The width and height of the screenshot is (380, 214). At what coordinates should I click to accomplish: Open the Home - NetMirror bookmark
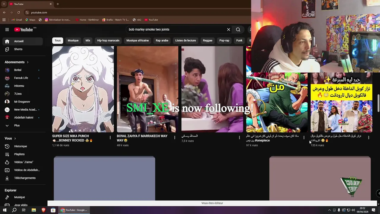point(87,20)
